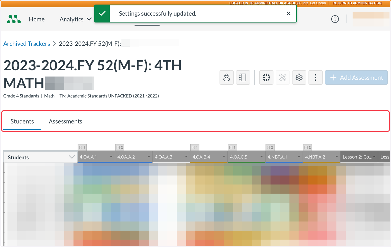
Task: Go to Home in the top navigation
Action: point(36,19)
